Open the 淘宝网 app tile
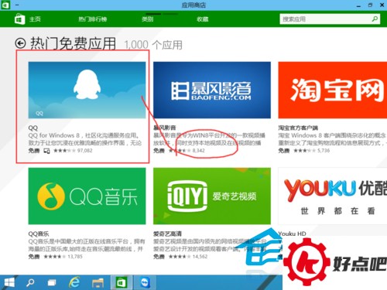Image resolution: width=387 pixels, height=290 pixels. coord(333,90)
